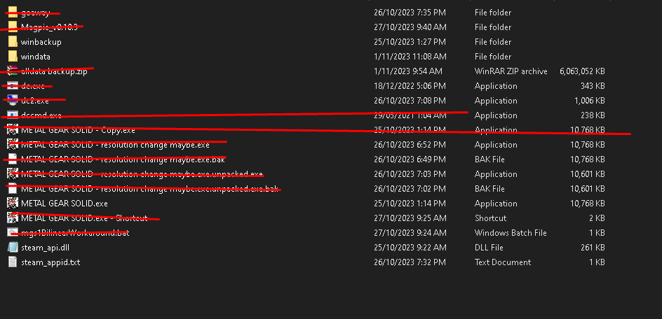Click the size 6,063,052 KB
662x319 pixels.
pos(582,71)
